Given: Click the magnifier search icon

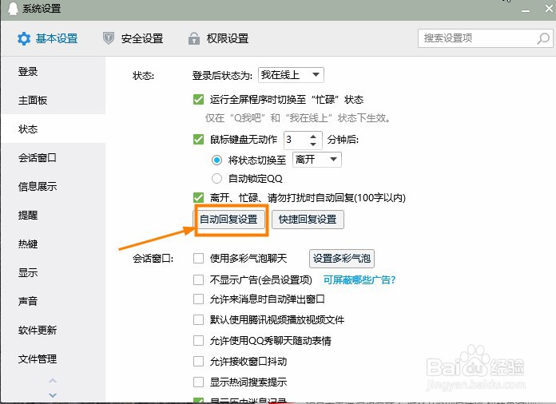Looking at the screenshot, I should (543, 38).
